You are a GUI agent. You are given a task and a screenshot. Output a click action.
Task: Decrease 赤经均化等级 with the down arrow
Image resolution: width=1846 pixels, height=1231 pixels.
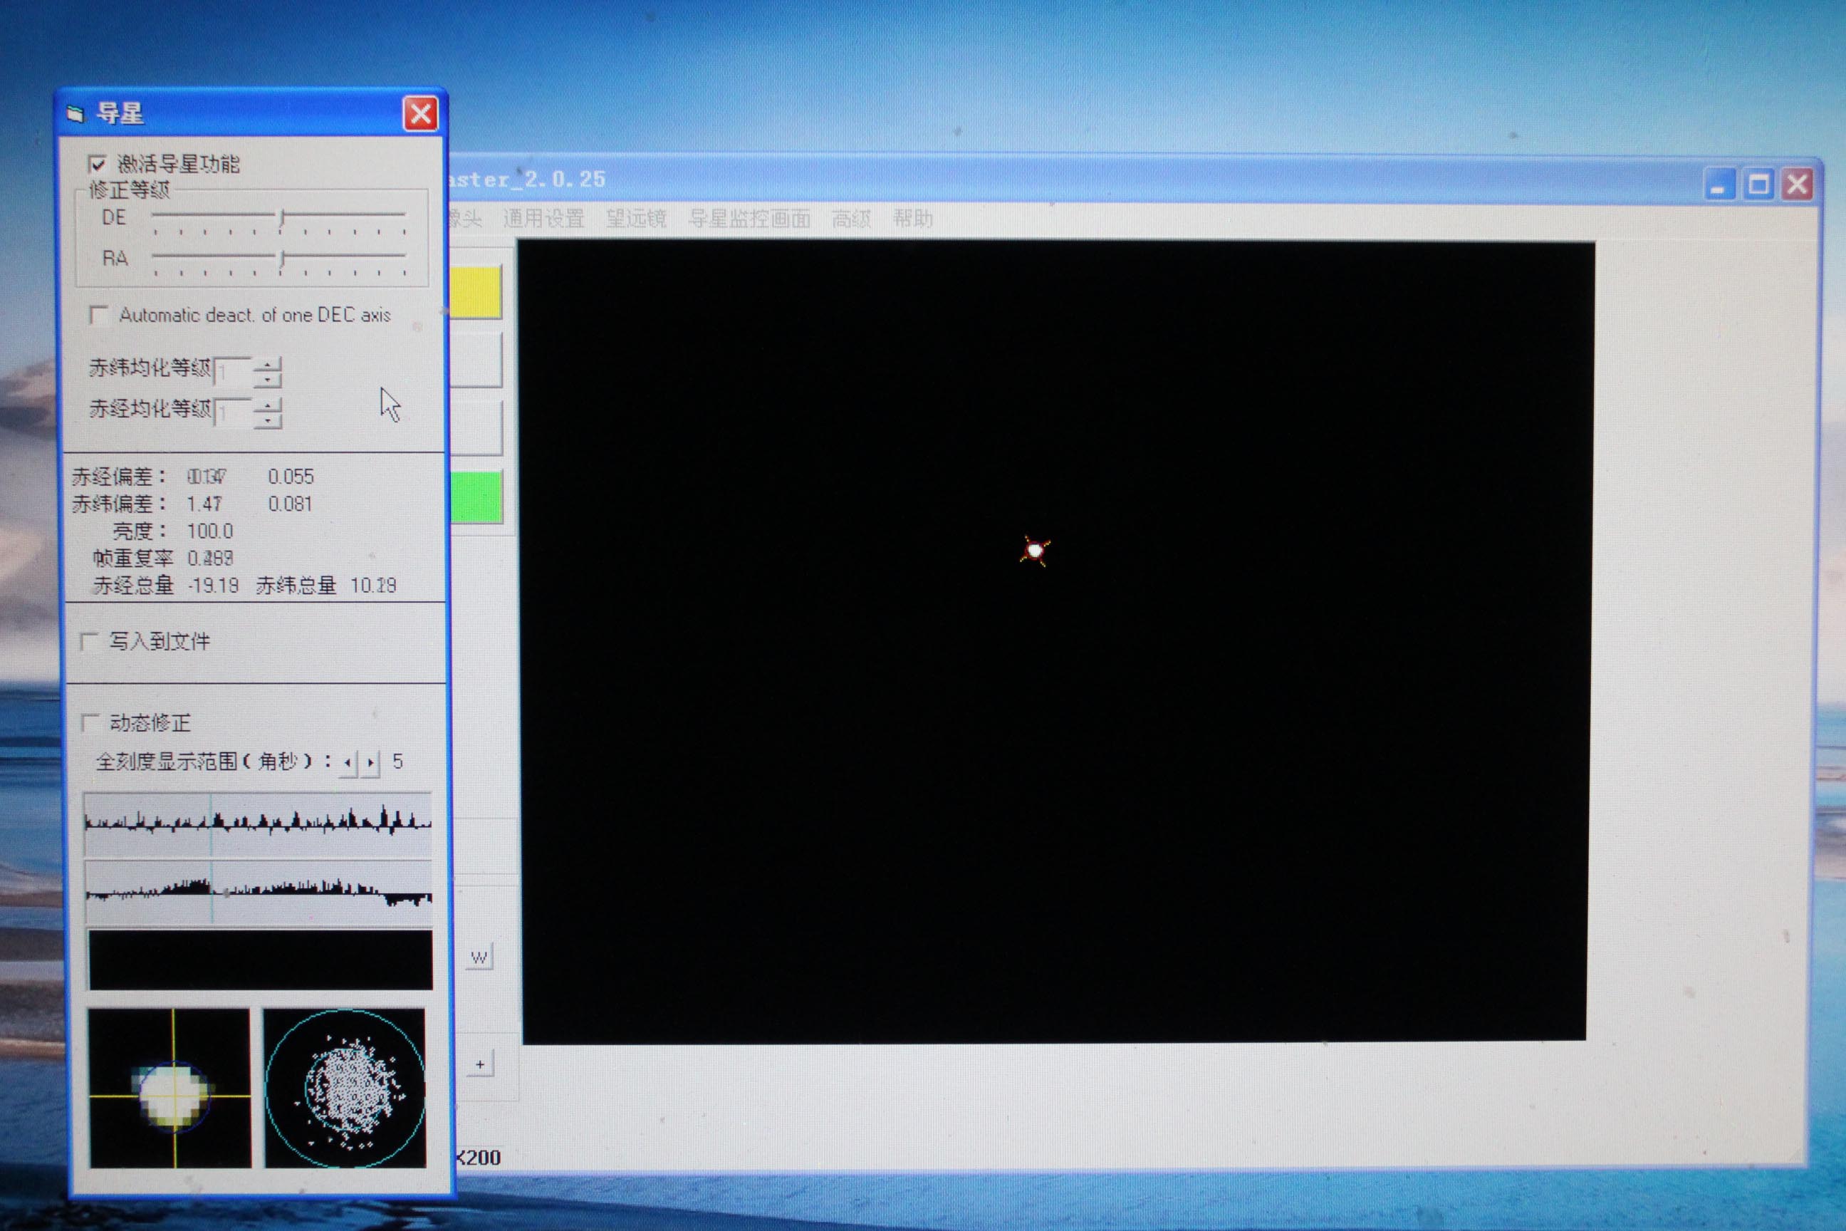point(268,421)
